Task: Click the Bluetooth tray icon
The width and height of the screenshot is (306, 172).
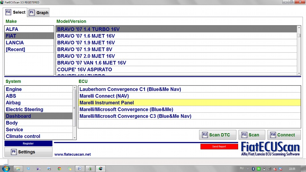Action: tap(253, 169)
